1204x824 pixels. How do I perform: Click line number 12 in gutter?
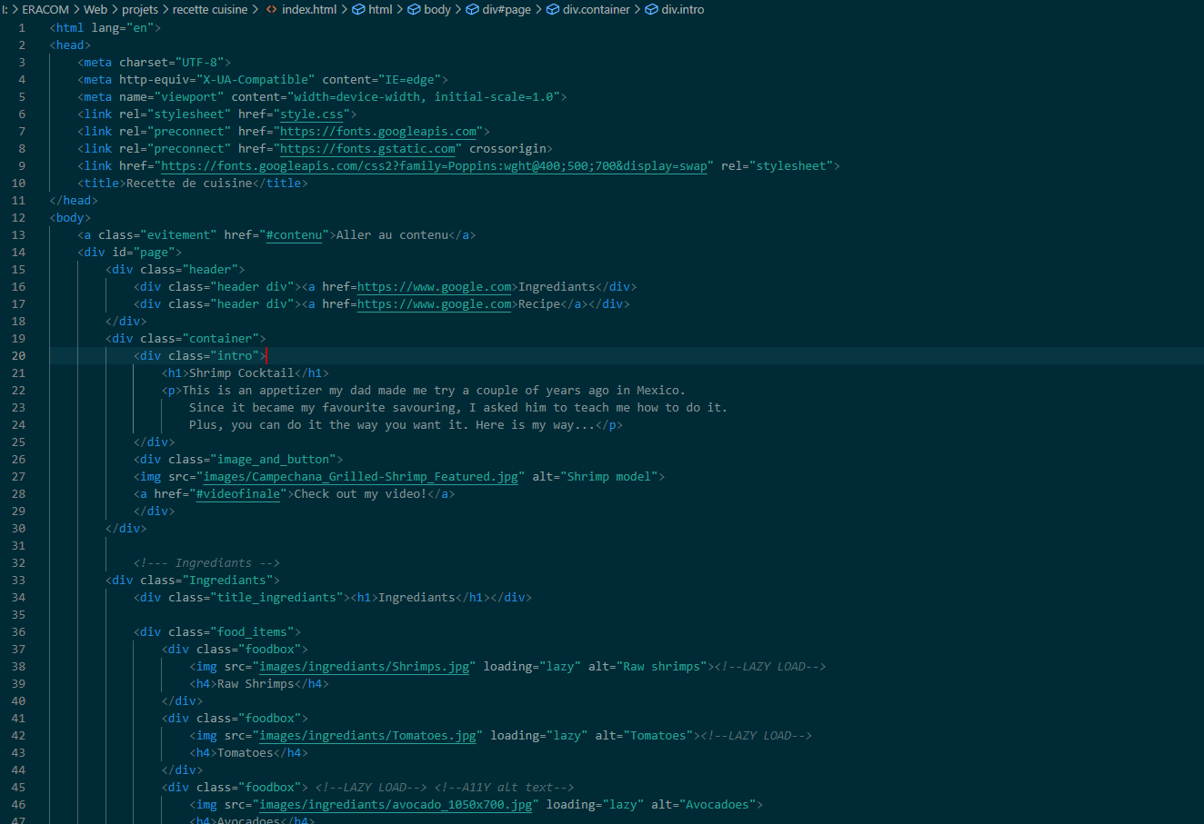[19, 218]
